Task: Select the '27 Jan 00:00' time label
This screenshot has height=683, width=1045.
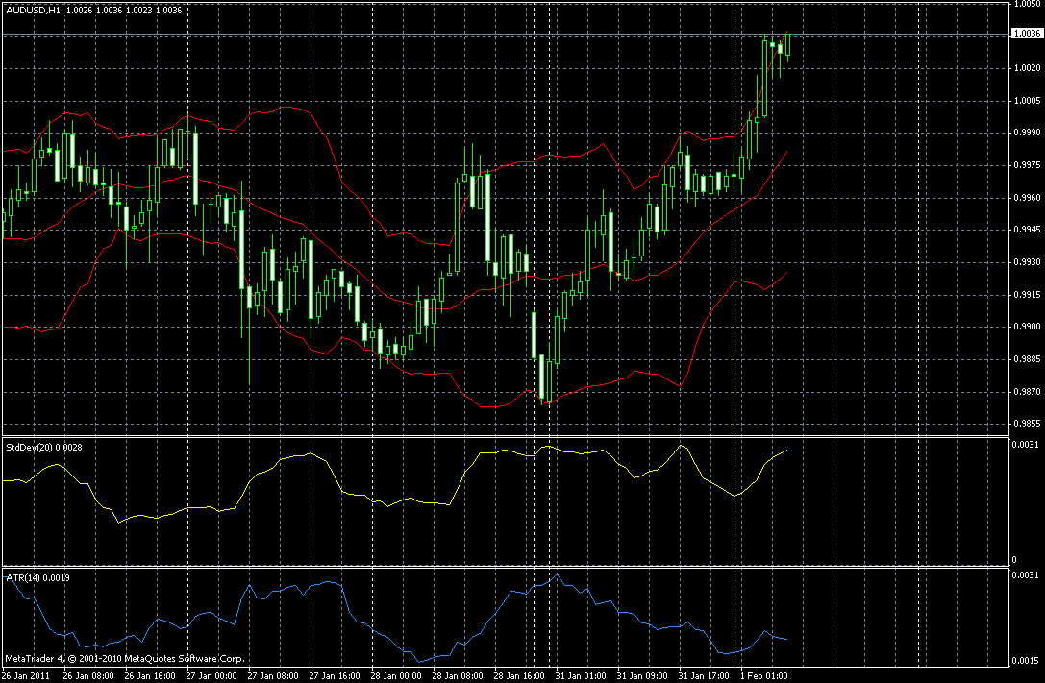Action: click(x=211, y=676)
